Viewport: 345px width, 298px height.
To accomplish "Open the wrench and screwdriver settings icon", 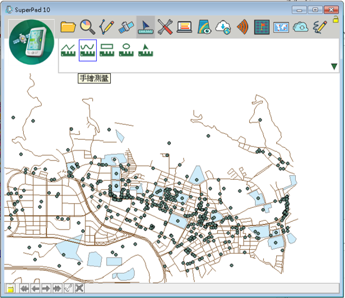I will point(165,27).
